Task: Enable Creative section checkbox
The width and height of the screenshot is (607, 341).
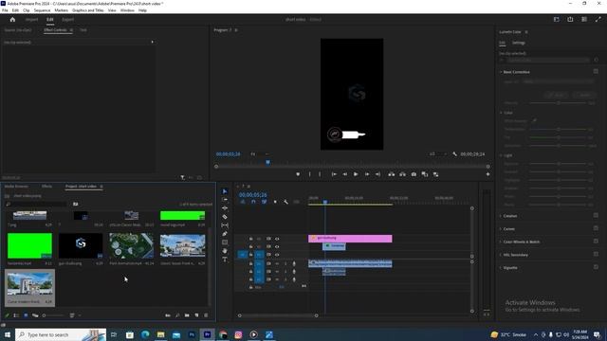Action: (596, 215)
